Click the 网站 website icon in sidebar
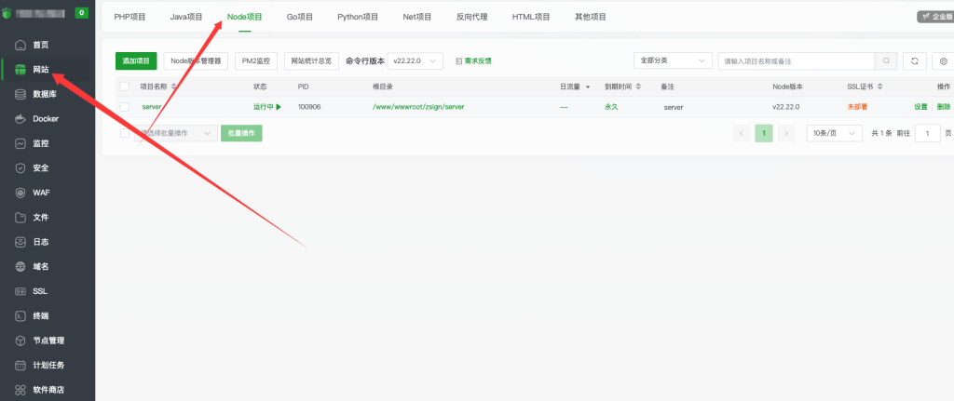This screenshot has height=401, width=954. click(20, 69)
